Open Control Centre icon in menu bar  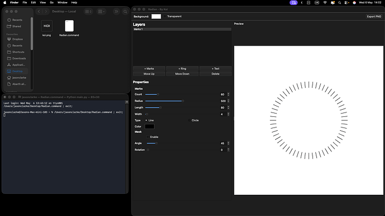point(346,3)
